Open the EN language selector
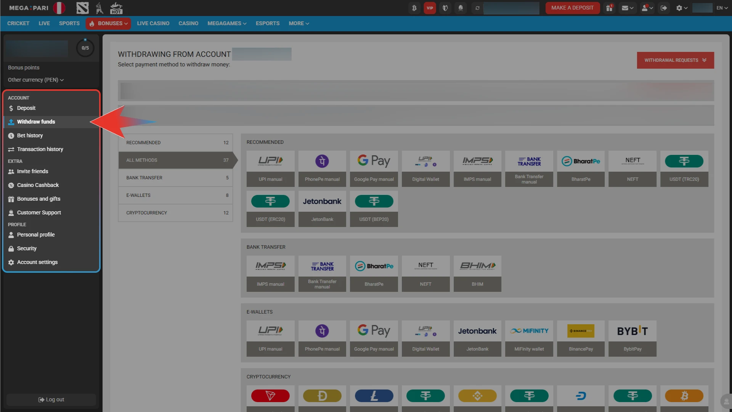The width and height of the screenshot is (732, 412). tap(722, 8)
